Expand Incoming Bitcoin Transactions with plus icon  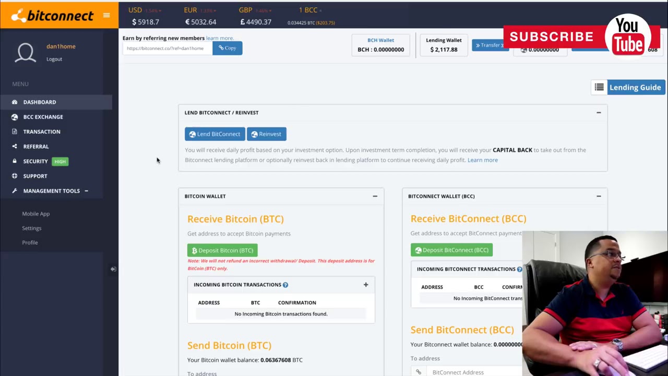click(366, 285)
